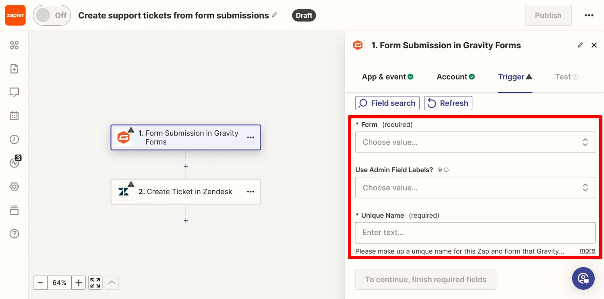Viewport: 604px width, 299px height.
Task: Expand the canvas controls chevron
Action: coord(112,283)
